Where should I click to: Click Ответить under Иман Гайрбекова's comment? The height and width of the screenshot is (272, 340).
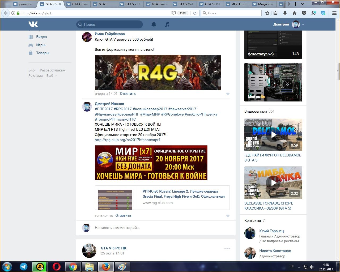pyautogui.click(x=128, y=94)
